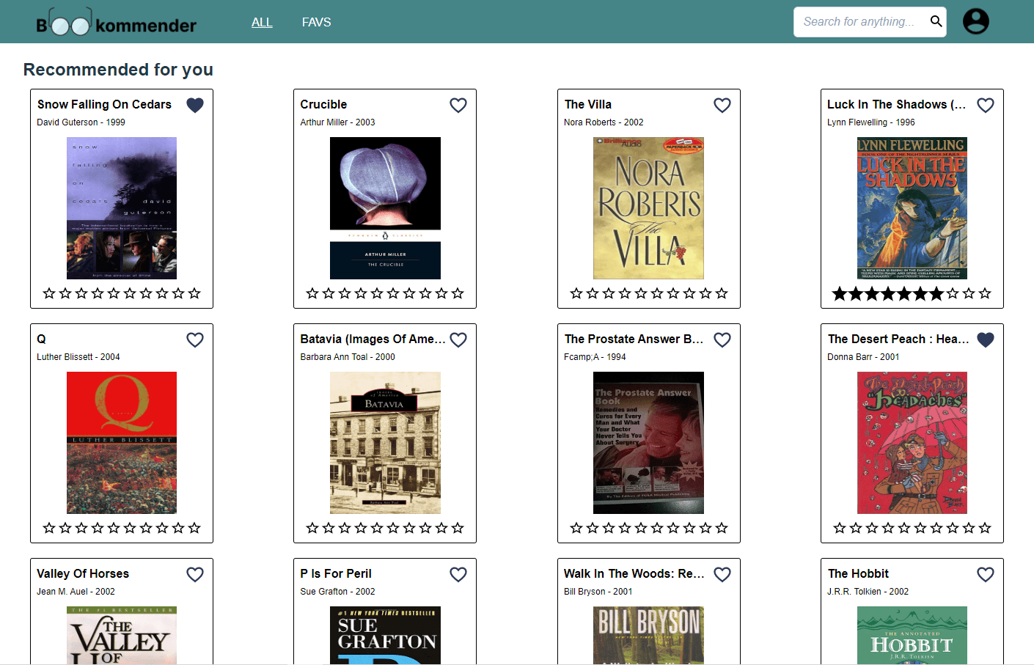This screenshot has width=1034, height=665.
Task: Open the Valley Of Horses cover
Action: 122,635
